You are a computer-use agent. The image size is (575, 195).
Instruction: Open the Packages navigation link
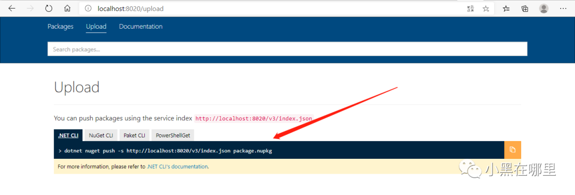[x=61, y=27]
